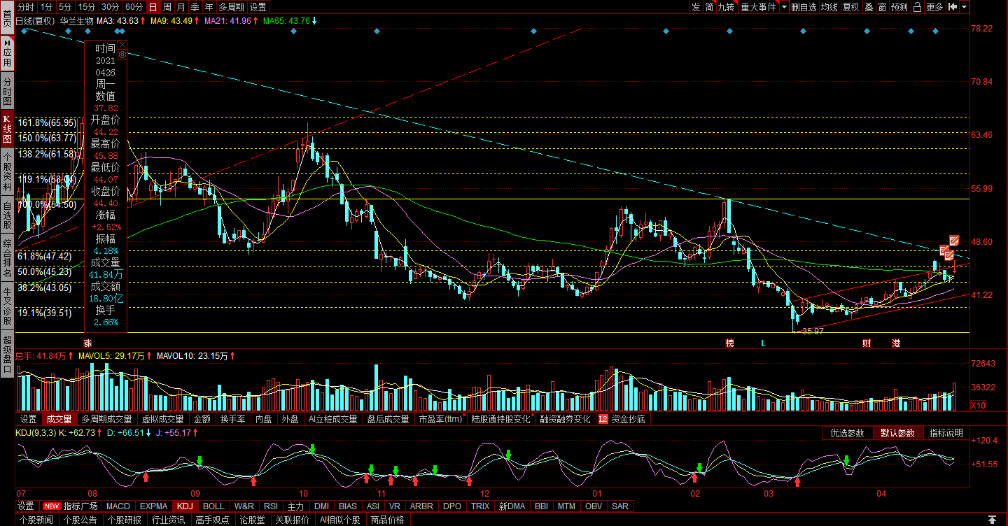The image size is (1008, 526).
Task: Click the collapse-panel arrow icon at top right
Action: click(953, 7)
